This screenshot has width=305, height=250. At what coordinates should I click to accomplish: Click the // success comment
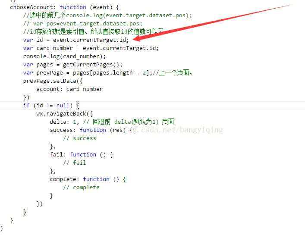79,138
